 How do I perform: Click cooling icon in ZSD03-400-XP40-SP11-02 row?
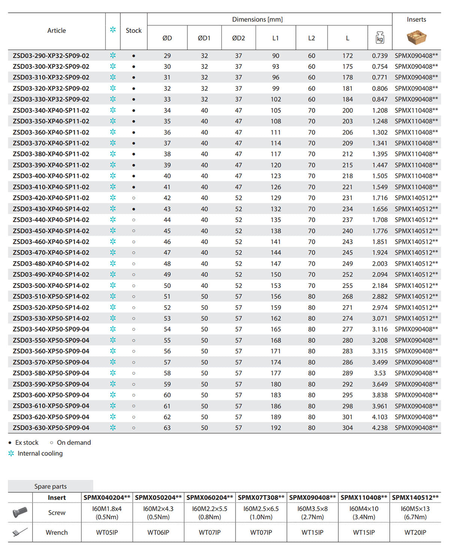[x=113, y=176]
